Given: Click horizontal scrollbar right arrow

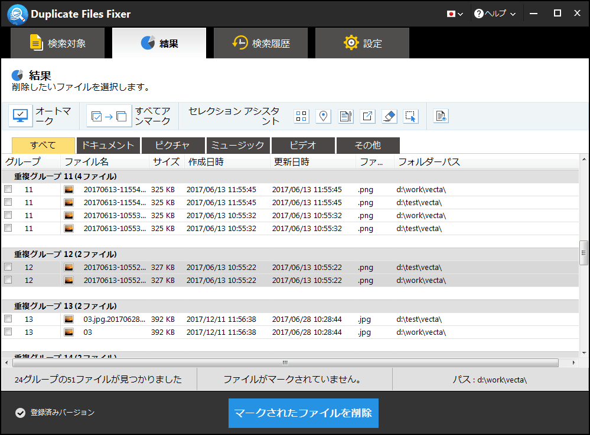Looking at the screenshot, I should tap(573, 362).
